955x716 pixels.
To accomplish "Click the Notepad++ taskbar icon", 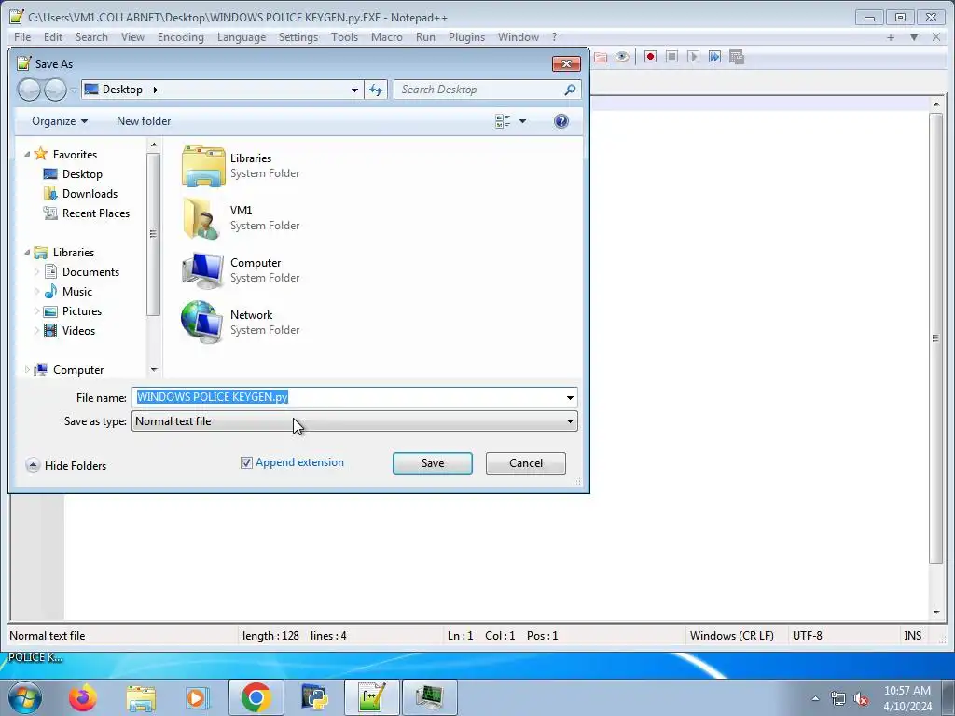I will pos(372,697).
